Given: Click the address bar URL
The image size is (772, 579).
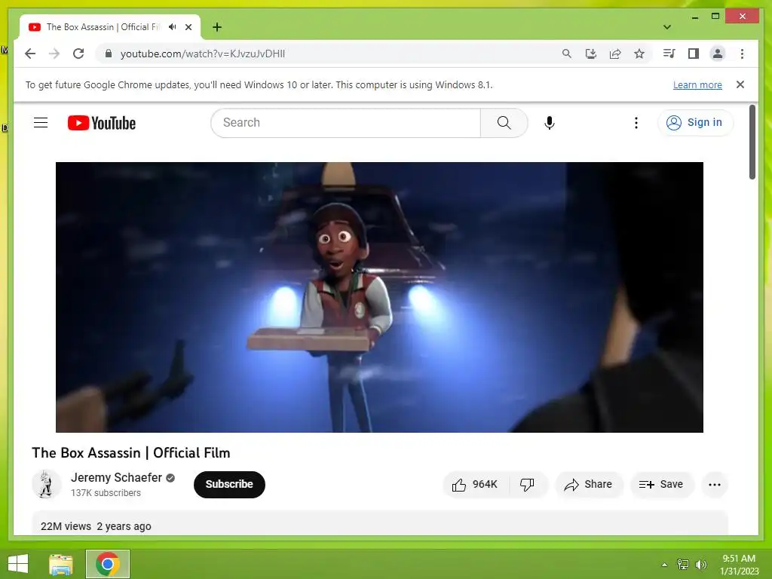Looking at the screenshot, I should point(202,54).
